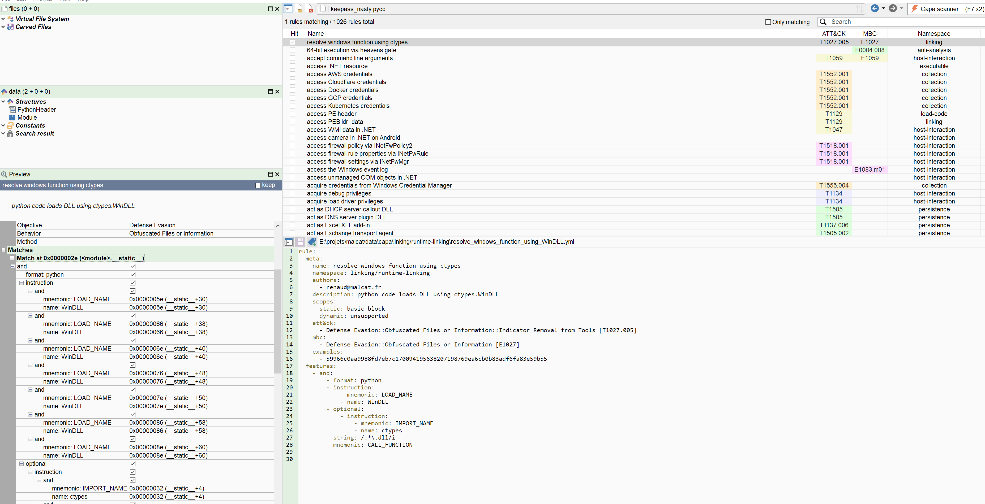
Task: Collapse the optional node in matches tree
Action: tap(22, 464)
